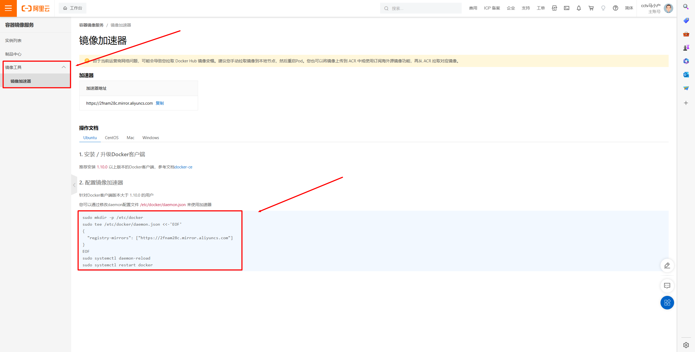Click the accelerator URL text
This screenshot has width=695, height=352.
(x=120, y=103)
